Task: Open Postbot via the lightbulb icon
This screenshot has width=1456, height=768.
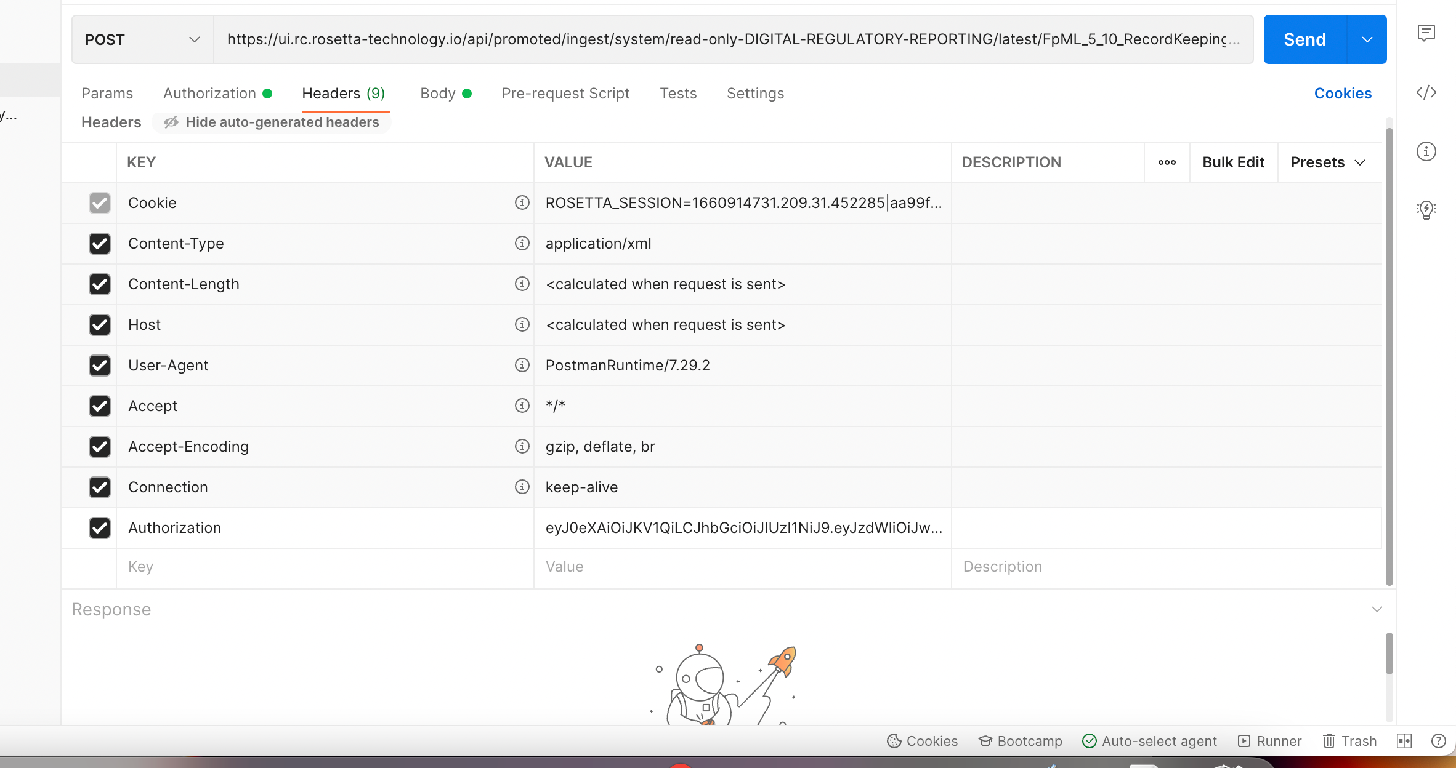Action: pyautogui.click(x=1427, y=210)
